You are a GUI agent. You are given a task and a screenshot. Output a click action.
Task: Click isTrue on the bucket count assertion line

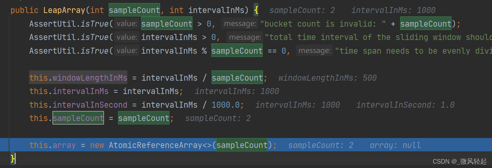pyautogui.click(x=95, y=24)
